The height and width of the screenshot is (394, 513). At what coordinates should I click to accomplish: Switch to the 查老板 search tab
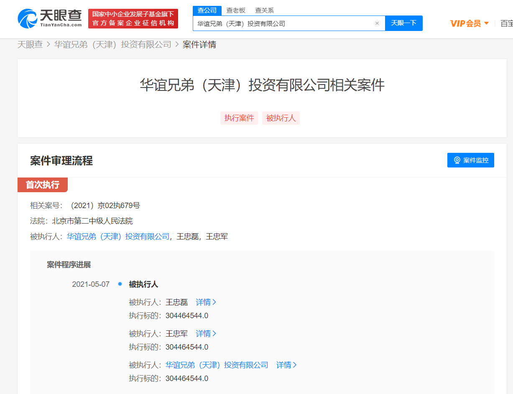236,10
